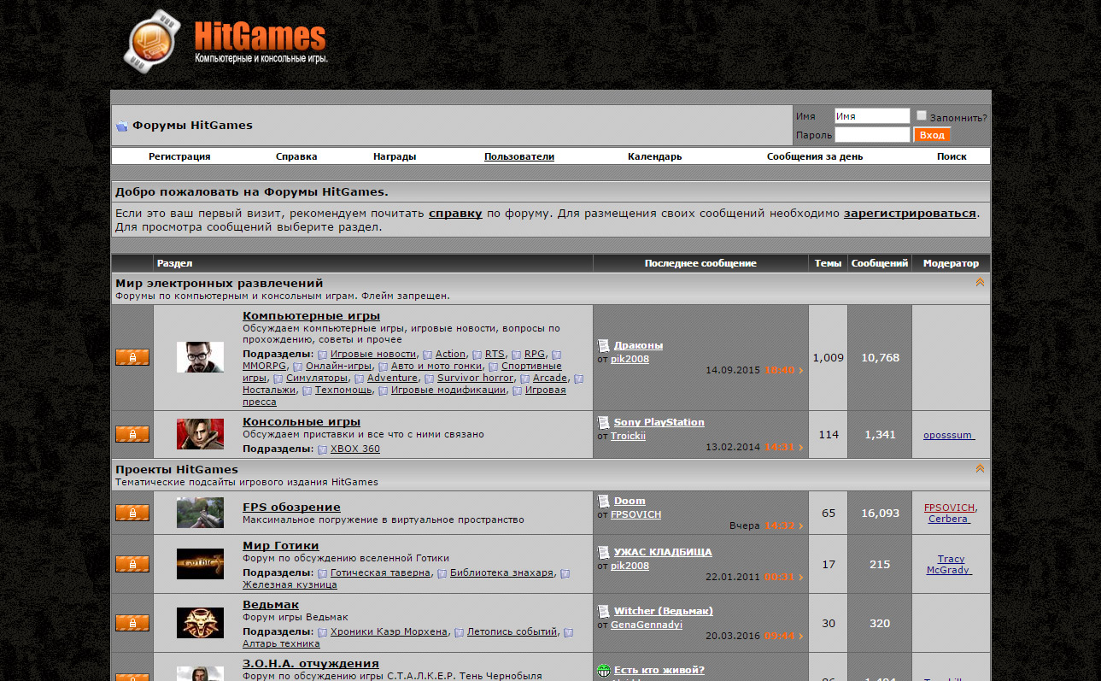
Task: Open moderator Cerbera's profile link
Action: click(948, 519)
